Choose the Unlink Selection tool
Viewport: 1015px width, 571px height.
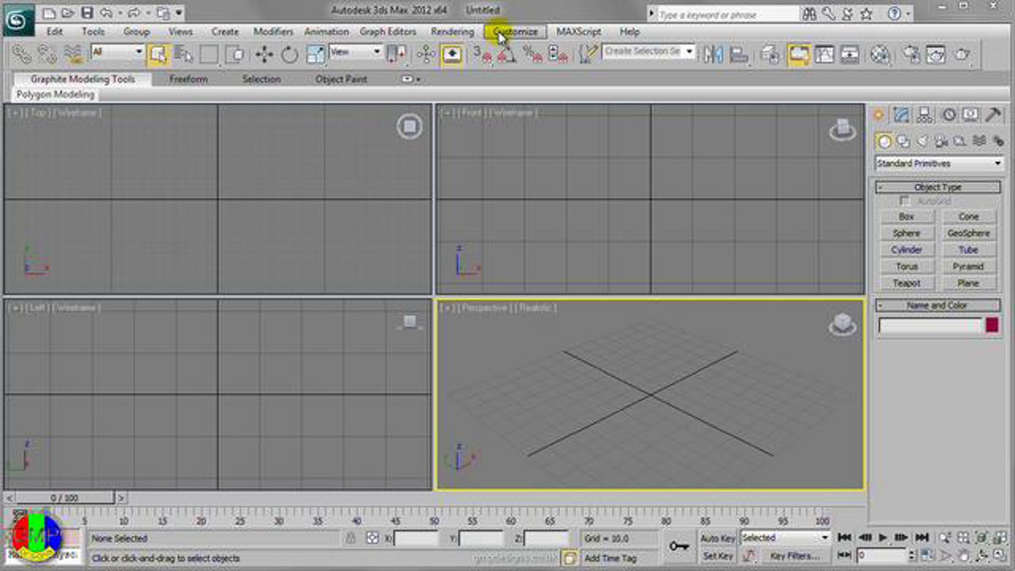click(47, 55)
